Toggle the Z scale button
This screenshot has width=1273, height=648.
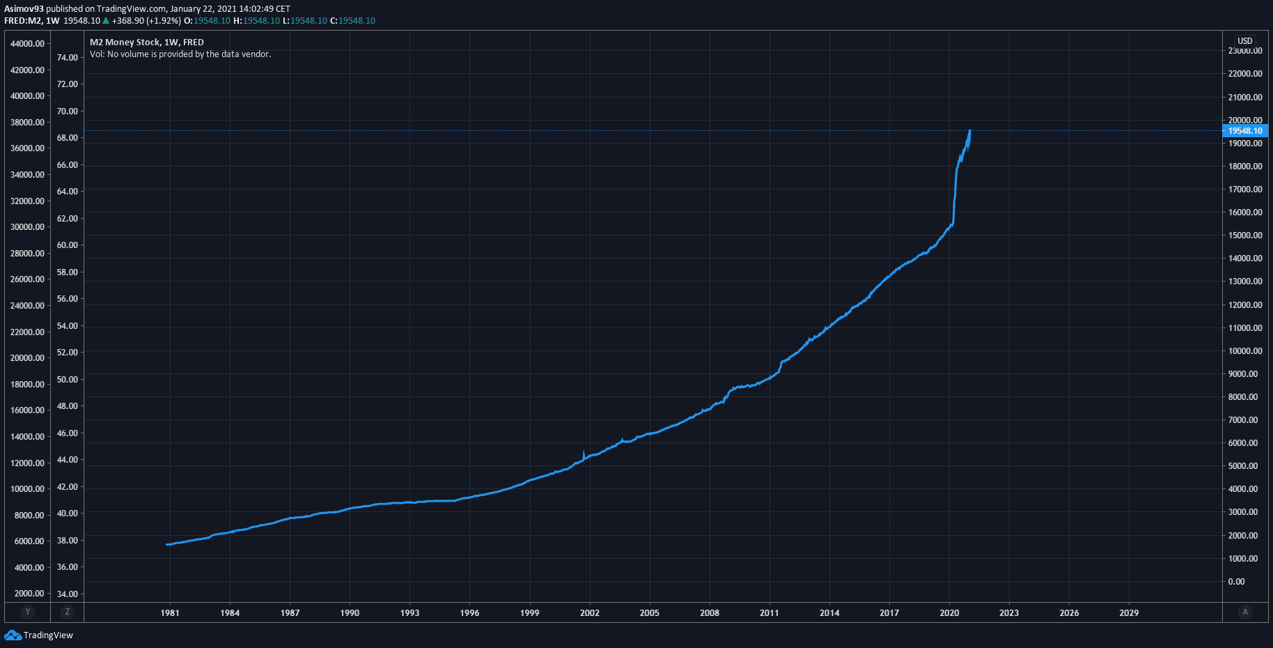pos(68,612)
